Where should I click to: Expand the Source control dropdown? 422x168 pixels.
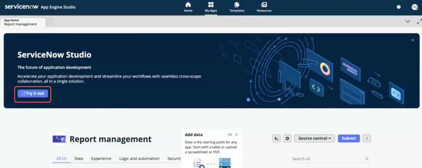click(315, 139)
